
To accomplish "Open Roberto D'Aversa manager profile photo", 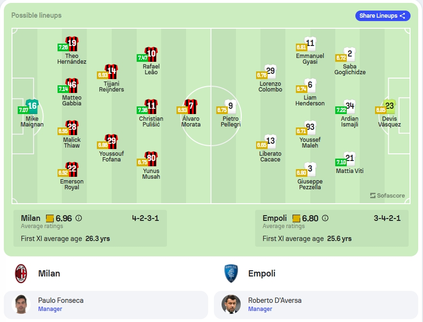I will (x=231, y=304).
